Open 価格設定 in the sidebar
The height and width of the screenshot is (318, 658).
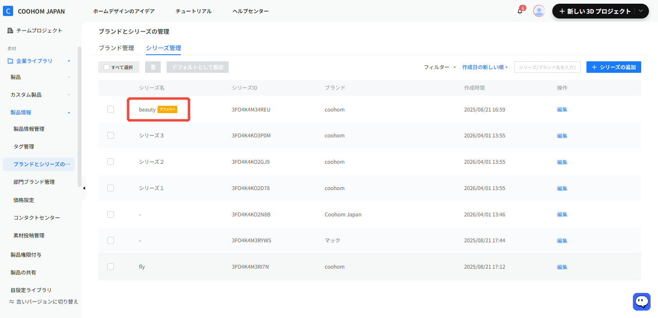click(24, 200)
